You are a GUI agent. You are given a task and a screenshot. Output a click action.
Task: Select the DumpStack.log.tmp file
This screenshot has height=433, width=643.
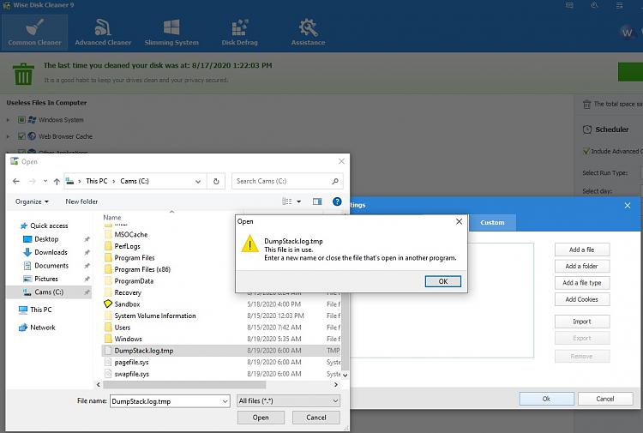(x=221, y=351)
